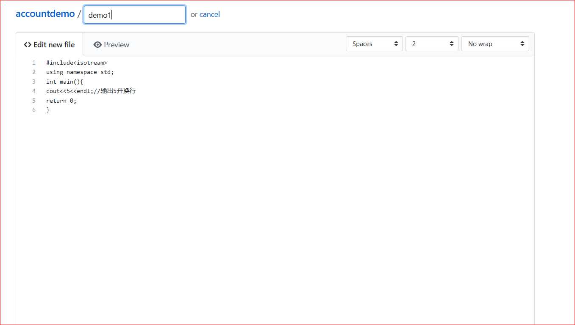Switch to the Preview tab
Image resolution: width=575 pixels, height=325 pixels.
111,44
